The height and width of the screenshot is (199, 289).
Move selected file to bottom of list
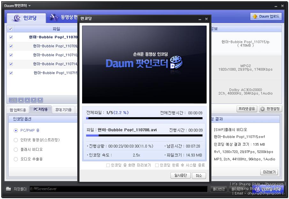40,100
